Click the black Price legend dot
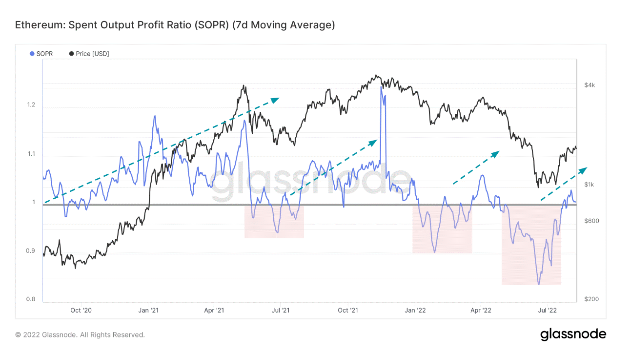The image size is (630, 354). (71, 54)
